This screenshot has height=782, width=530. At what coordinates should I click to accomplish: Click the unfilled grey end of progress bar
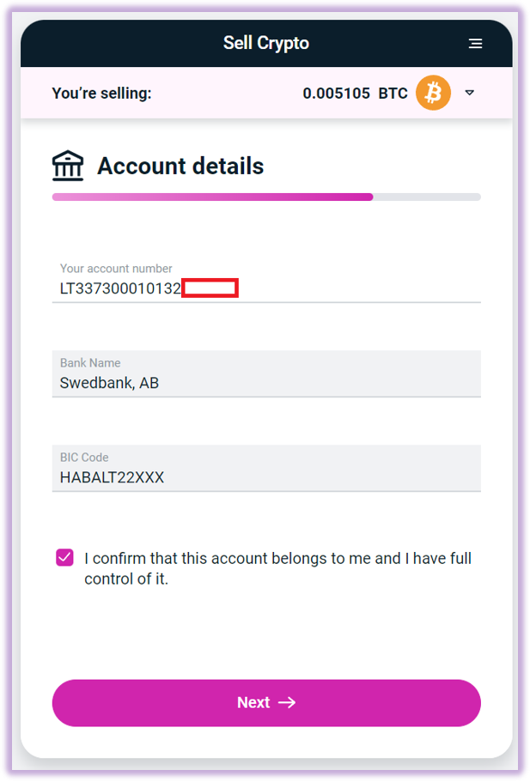tap(427, 197)
